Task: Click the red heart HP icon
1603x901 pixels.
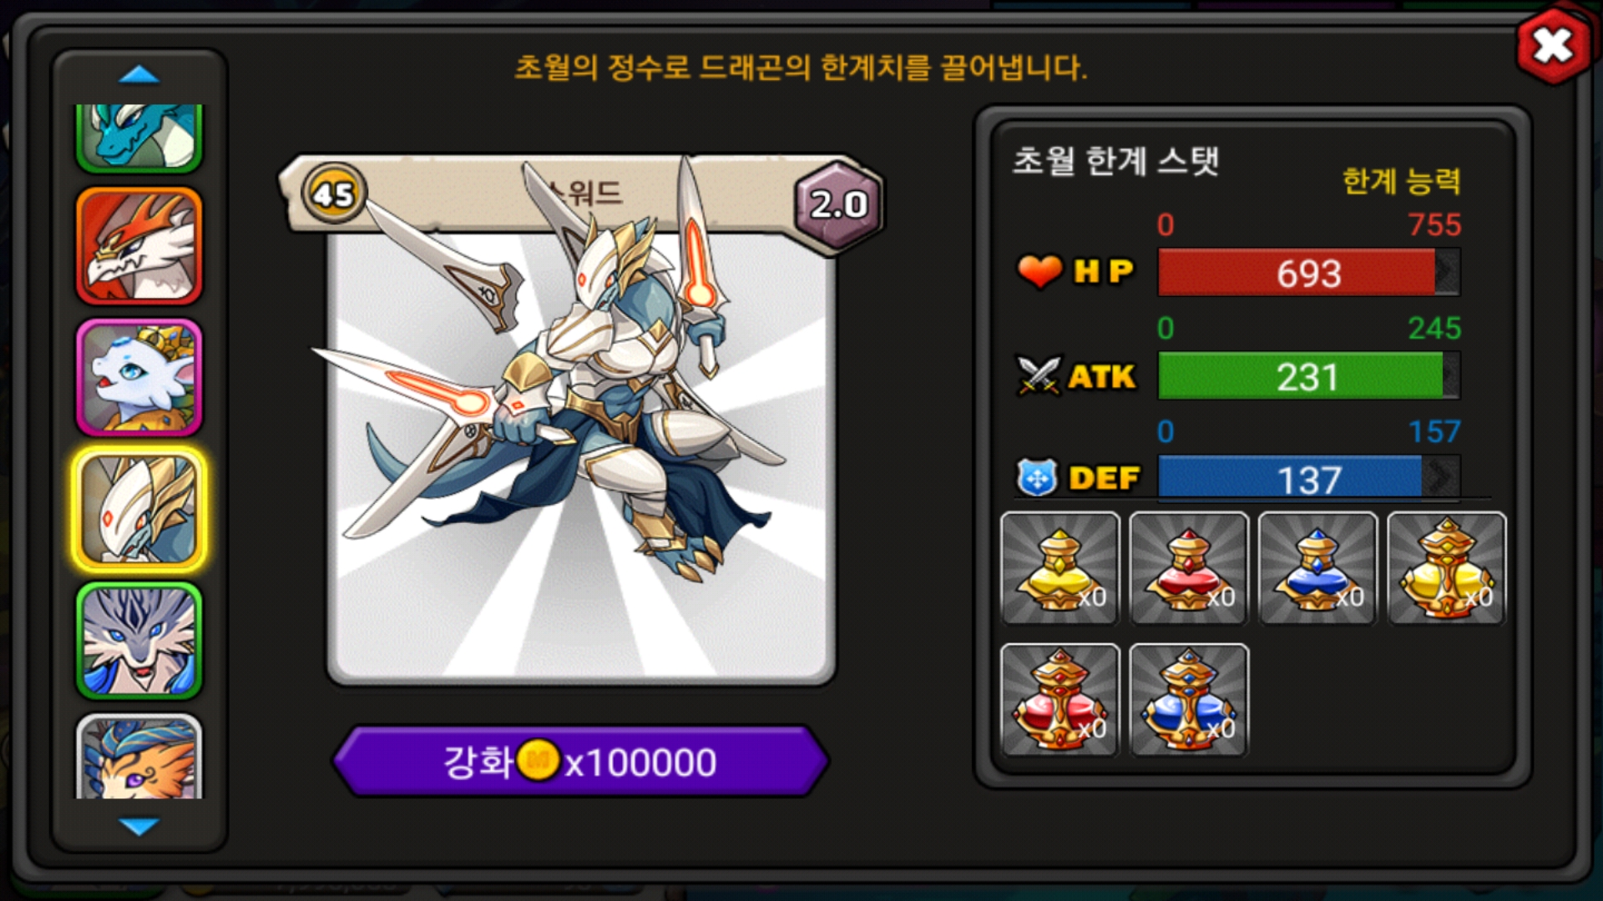Action: (x=1039, y=271)
